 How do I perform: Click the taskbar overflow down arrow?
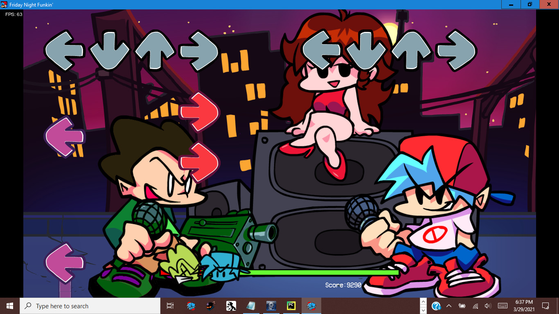pos(424,310)
